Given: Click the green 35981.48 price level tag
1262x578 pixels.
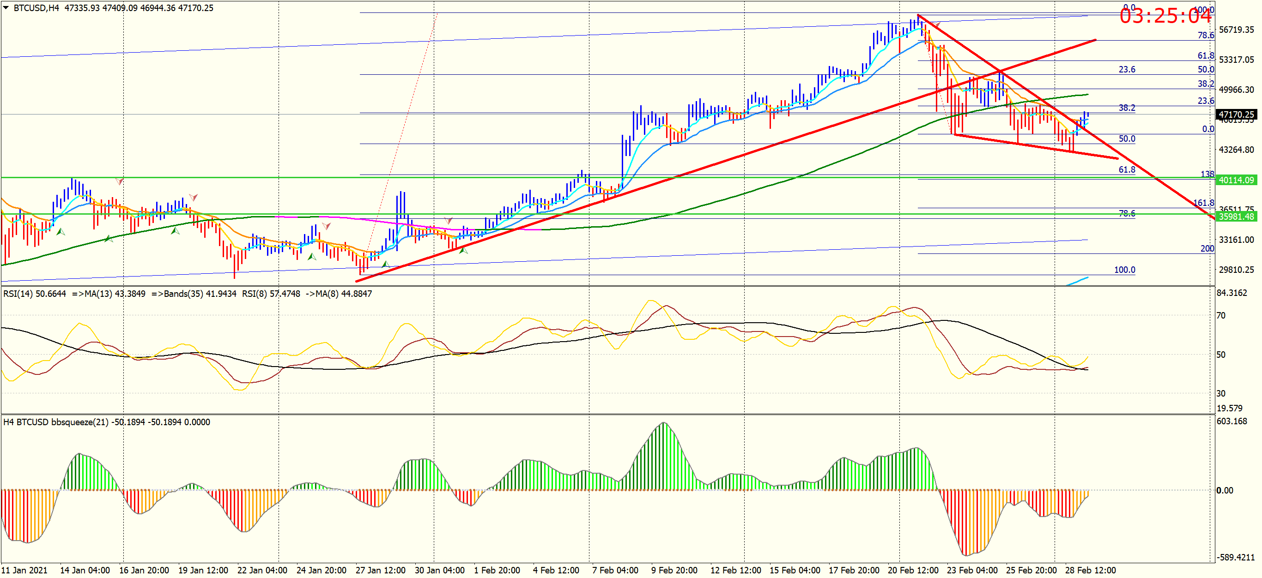Looking at the screenshot, I should (x=1236, y=217).
